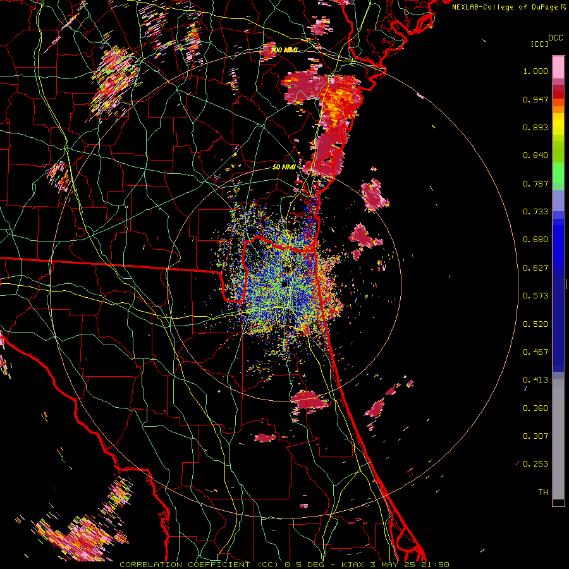The width and height of the screenshot is (569, 569).
Task: Click the 0.520 scale value
Action: coord(535,324)
